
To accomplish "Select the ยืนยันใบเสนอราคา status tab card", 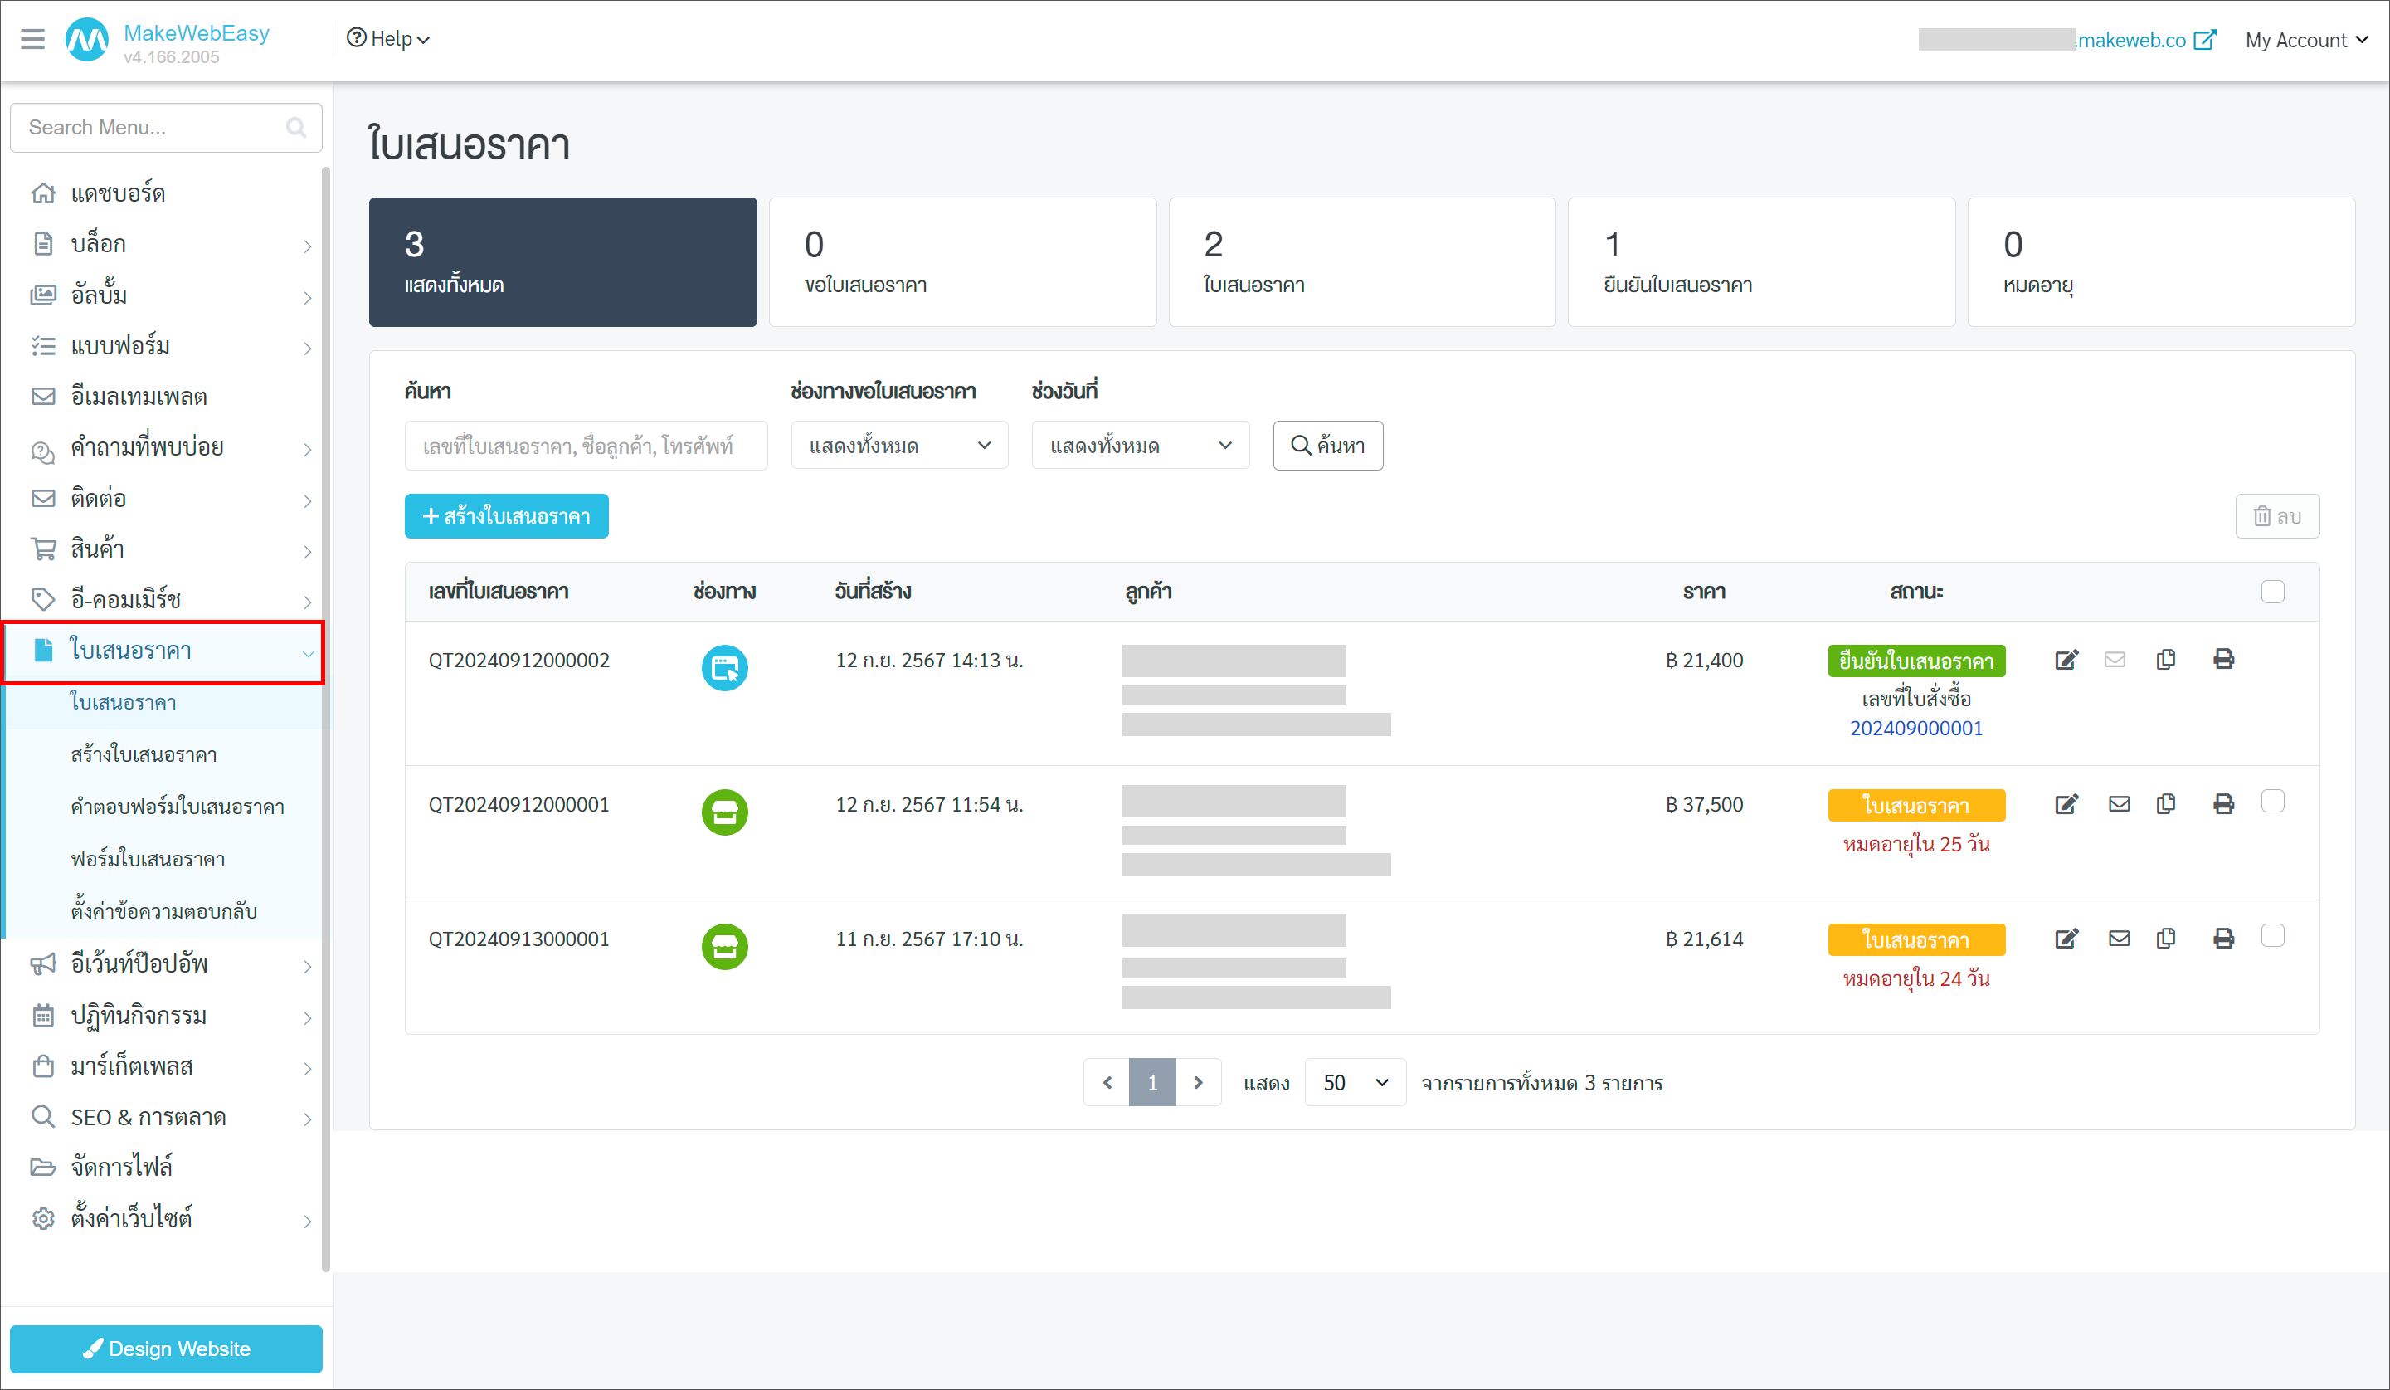I will coord(1760,263).
